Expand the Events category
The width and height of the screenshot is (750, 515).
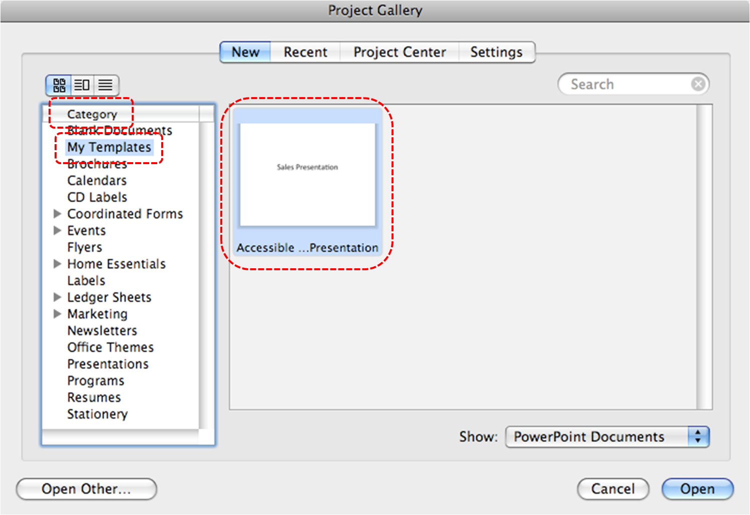coord(57,230)
